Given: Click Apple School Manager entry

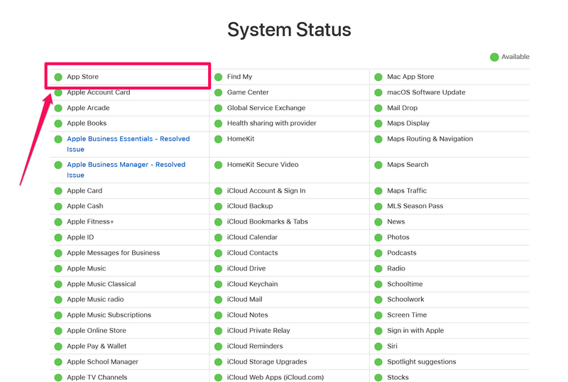Looking at the screenshot, I should click(x=102, y=361).
